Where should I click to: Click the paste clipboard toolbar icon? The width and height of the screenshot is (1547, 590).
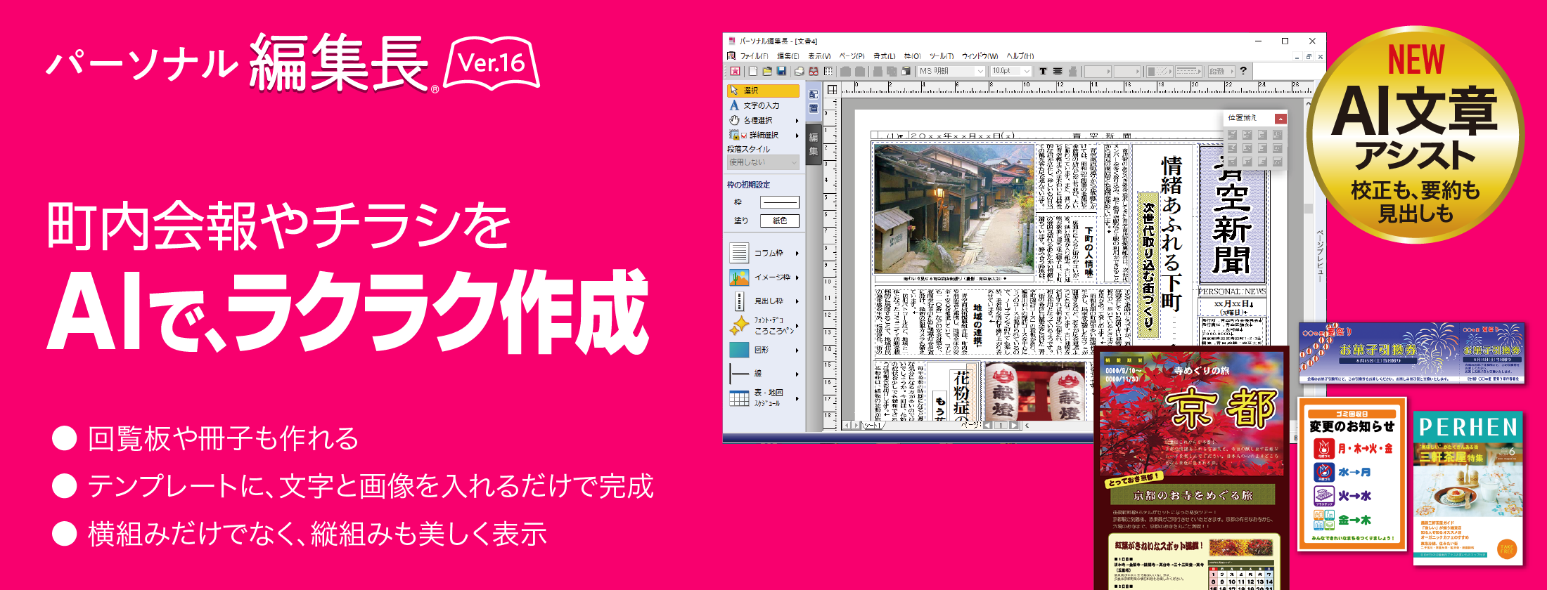tap(906, 71)
